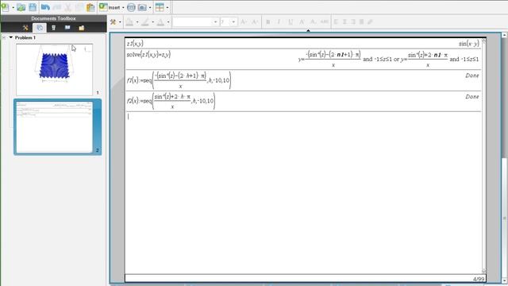Viewport: 508px width, 286px height.
Task: Align text center
Action: click(x=344, y=22)
